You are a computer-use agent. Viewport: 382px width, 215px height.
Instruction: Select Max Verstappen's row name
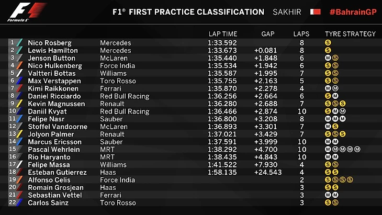click(x=54, y=81)
